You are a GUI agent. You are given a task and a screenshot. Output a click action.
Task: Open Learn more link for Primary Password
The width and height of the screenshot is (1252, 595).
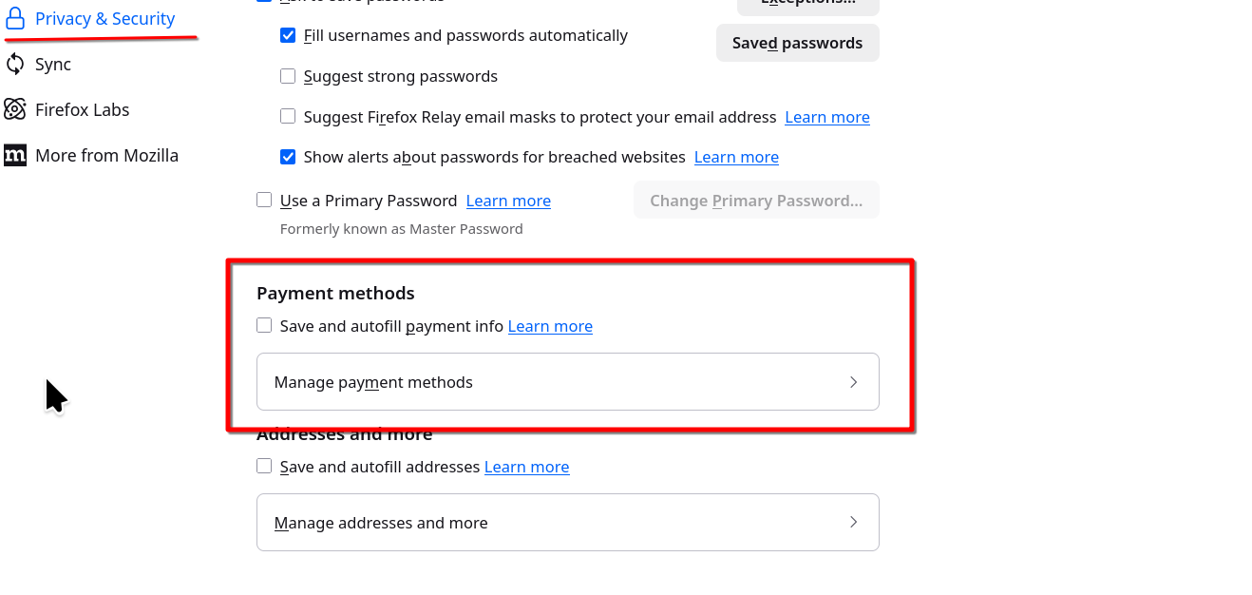click(x=508, y=201)
